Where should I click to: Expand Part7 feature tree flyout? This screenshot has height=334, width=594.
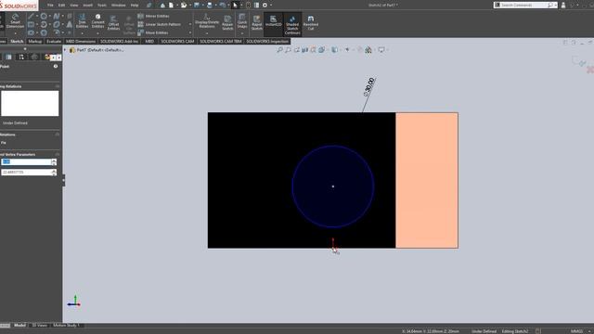65,49
